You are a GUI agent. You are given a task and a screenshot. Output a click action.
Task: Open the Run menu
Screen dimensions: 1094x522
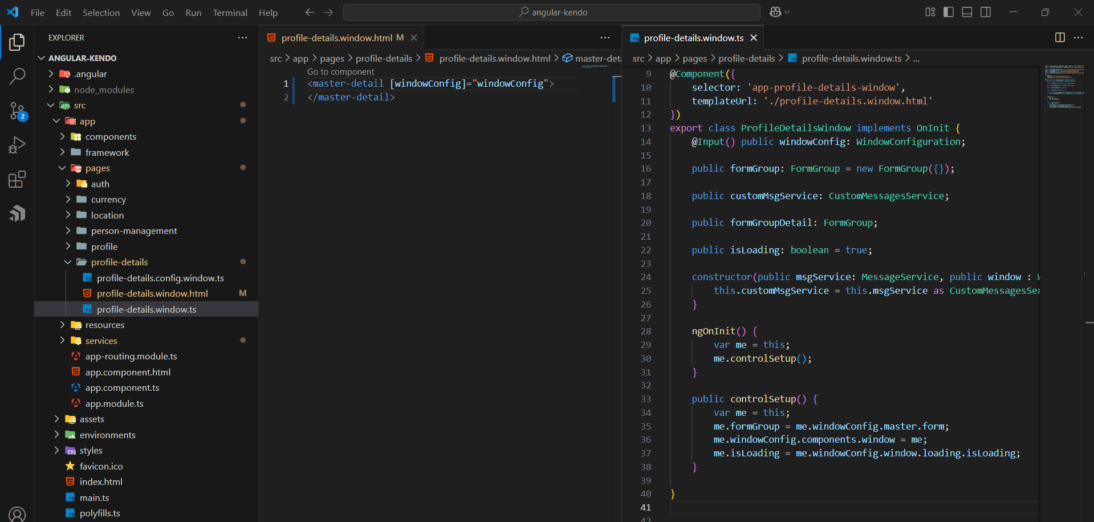(193, 13)
